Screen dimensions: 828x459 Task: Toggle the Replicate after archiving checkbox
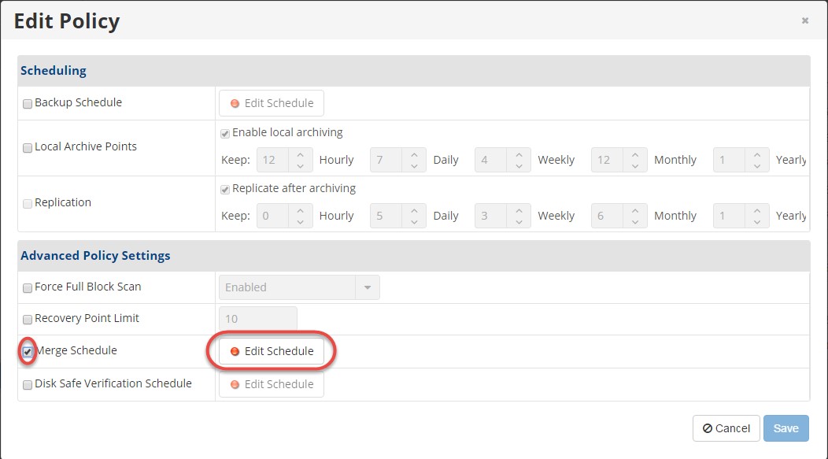225,190
